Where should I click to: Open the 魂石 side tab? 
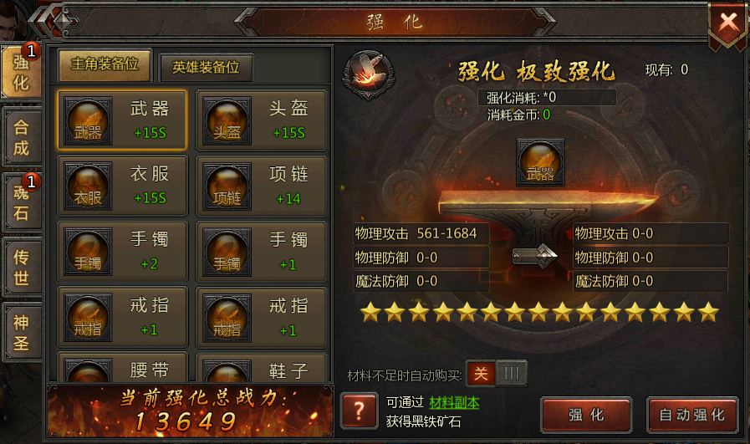[x=21, y=203]
